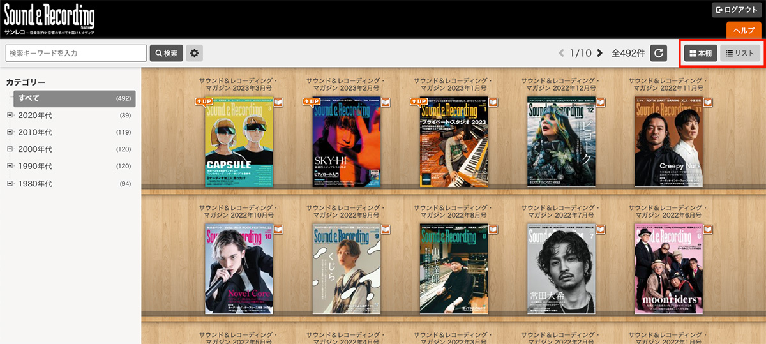766x344 pixels.
Task: Click the 2023年3月号 cover's book icon
Action: (x=279, y=101)
